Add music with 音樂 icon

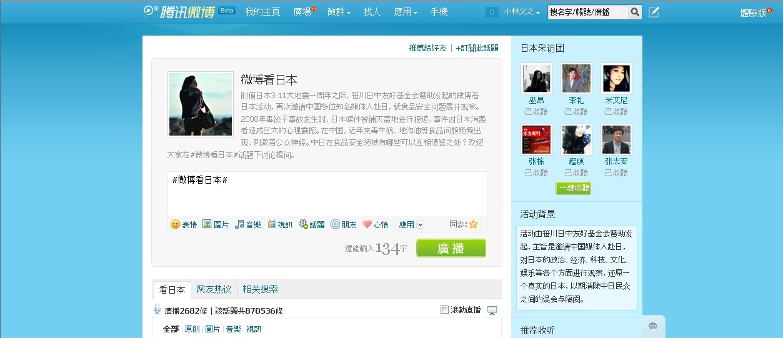coord(247,224)
